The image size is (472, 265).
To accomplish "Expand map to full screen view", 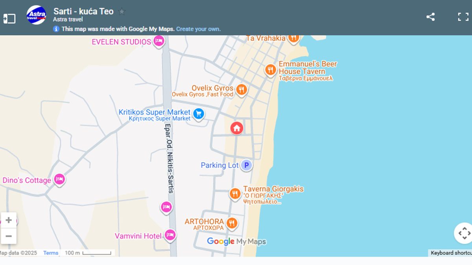I will 463,17.
